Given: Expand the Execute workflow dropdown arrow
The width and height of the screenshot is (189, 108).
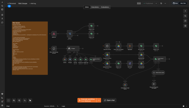Looking at the screenshot, I should pos(99,100).
